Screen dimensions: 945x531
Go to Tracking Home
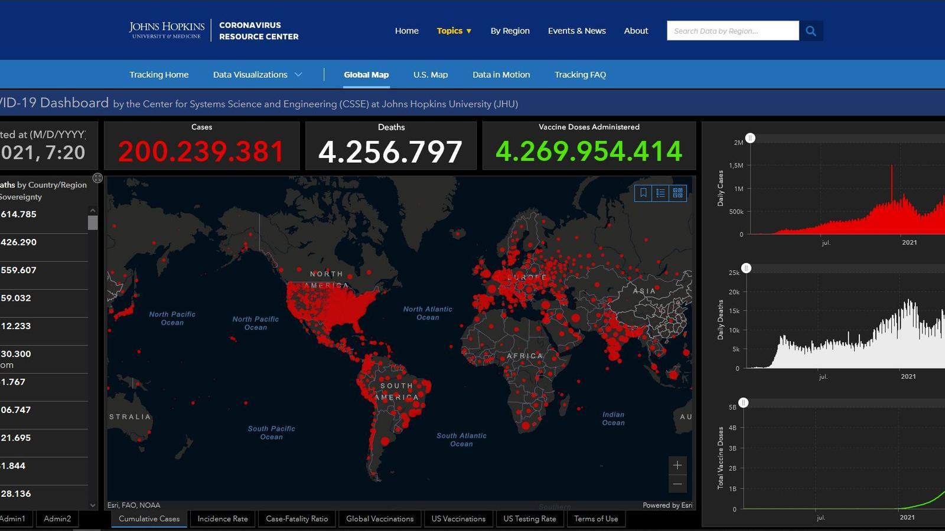159,74
